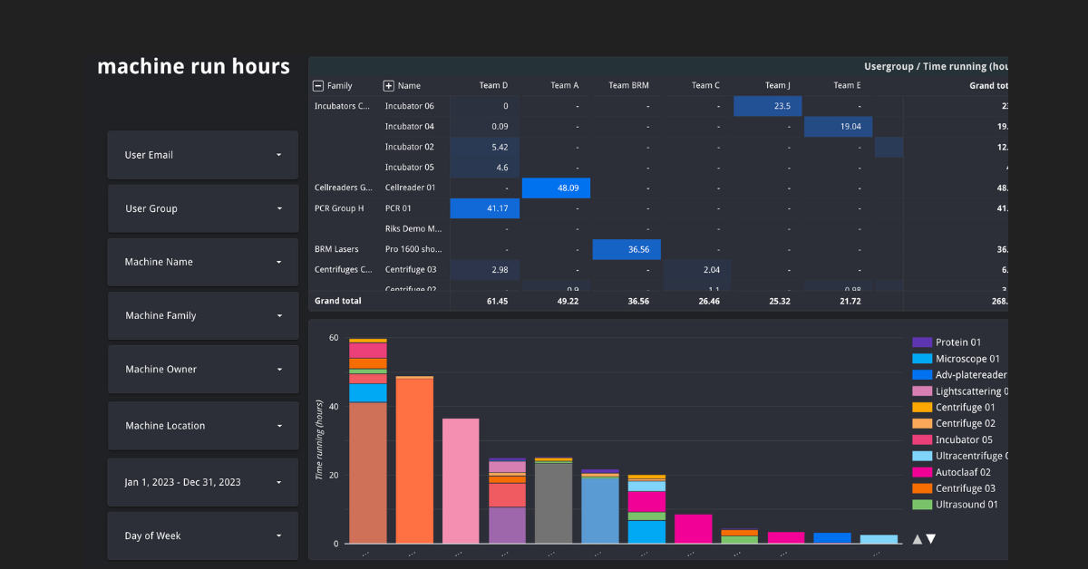This screenshot has height=569, width=1088.
Task: Open the date range Jan 1 - Dec 31, 2023 picker
Action: (x=203, y=482)
